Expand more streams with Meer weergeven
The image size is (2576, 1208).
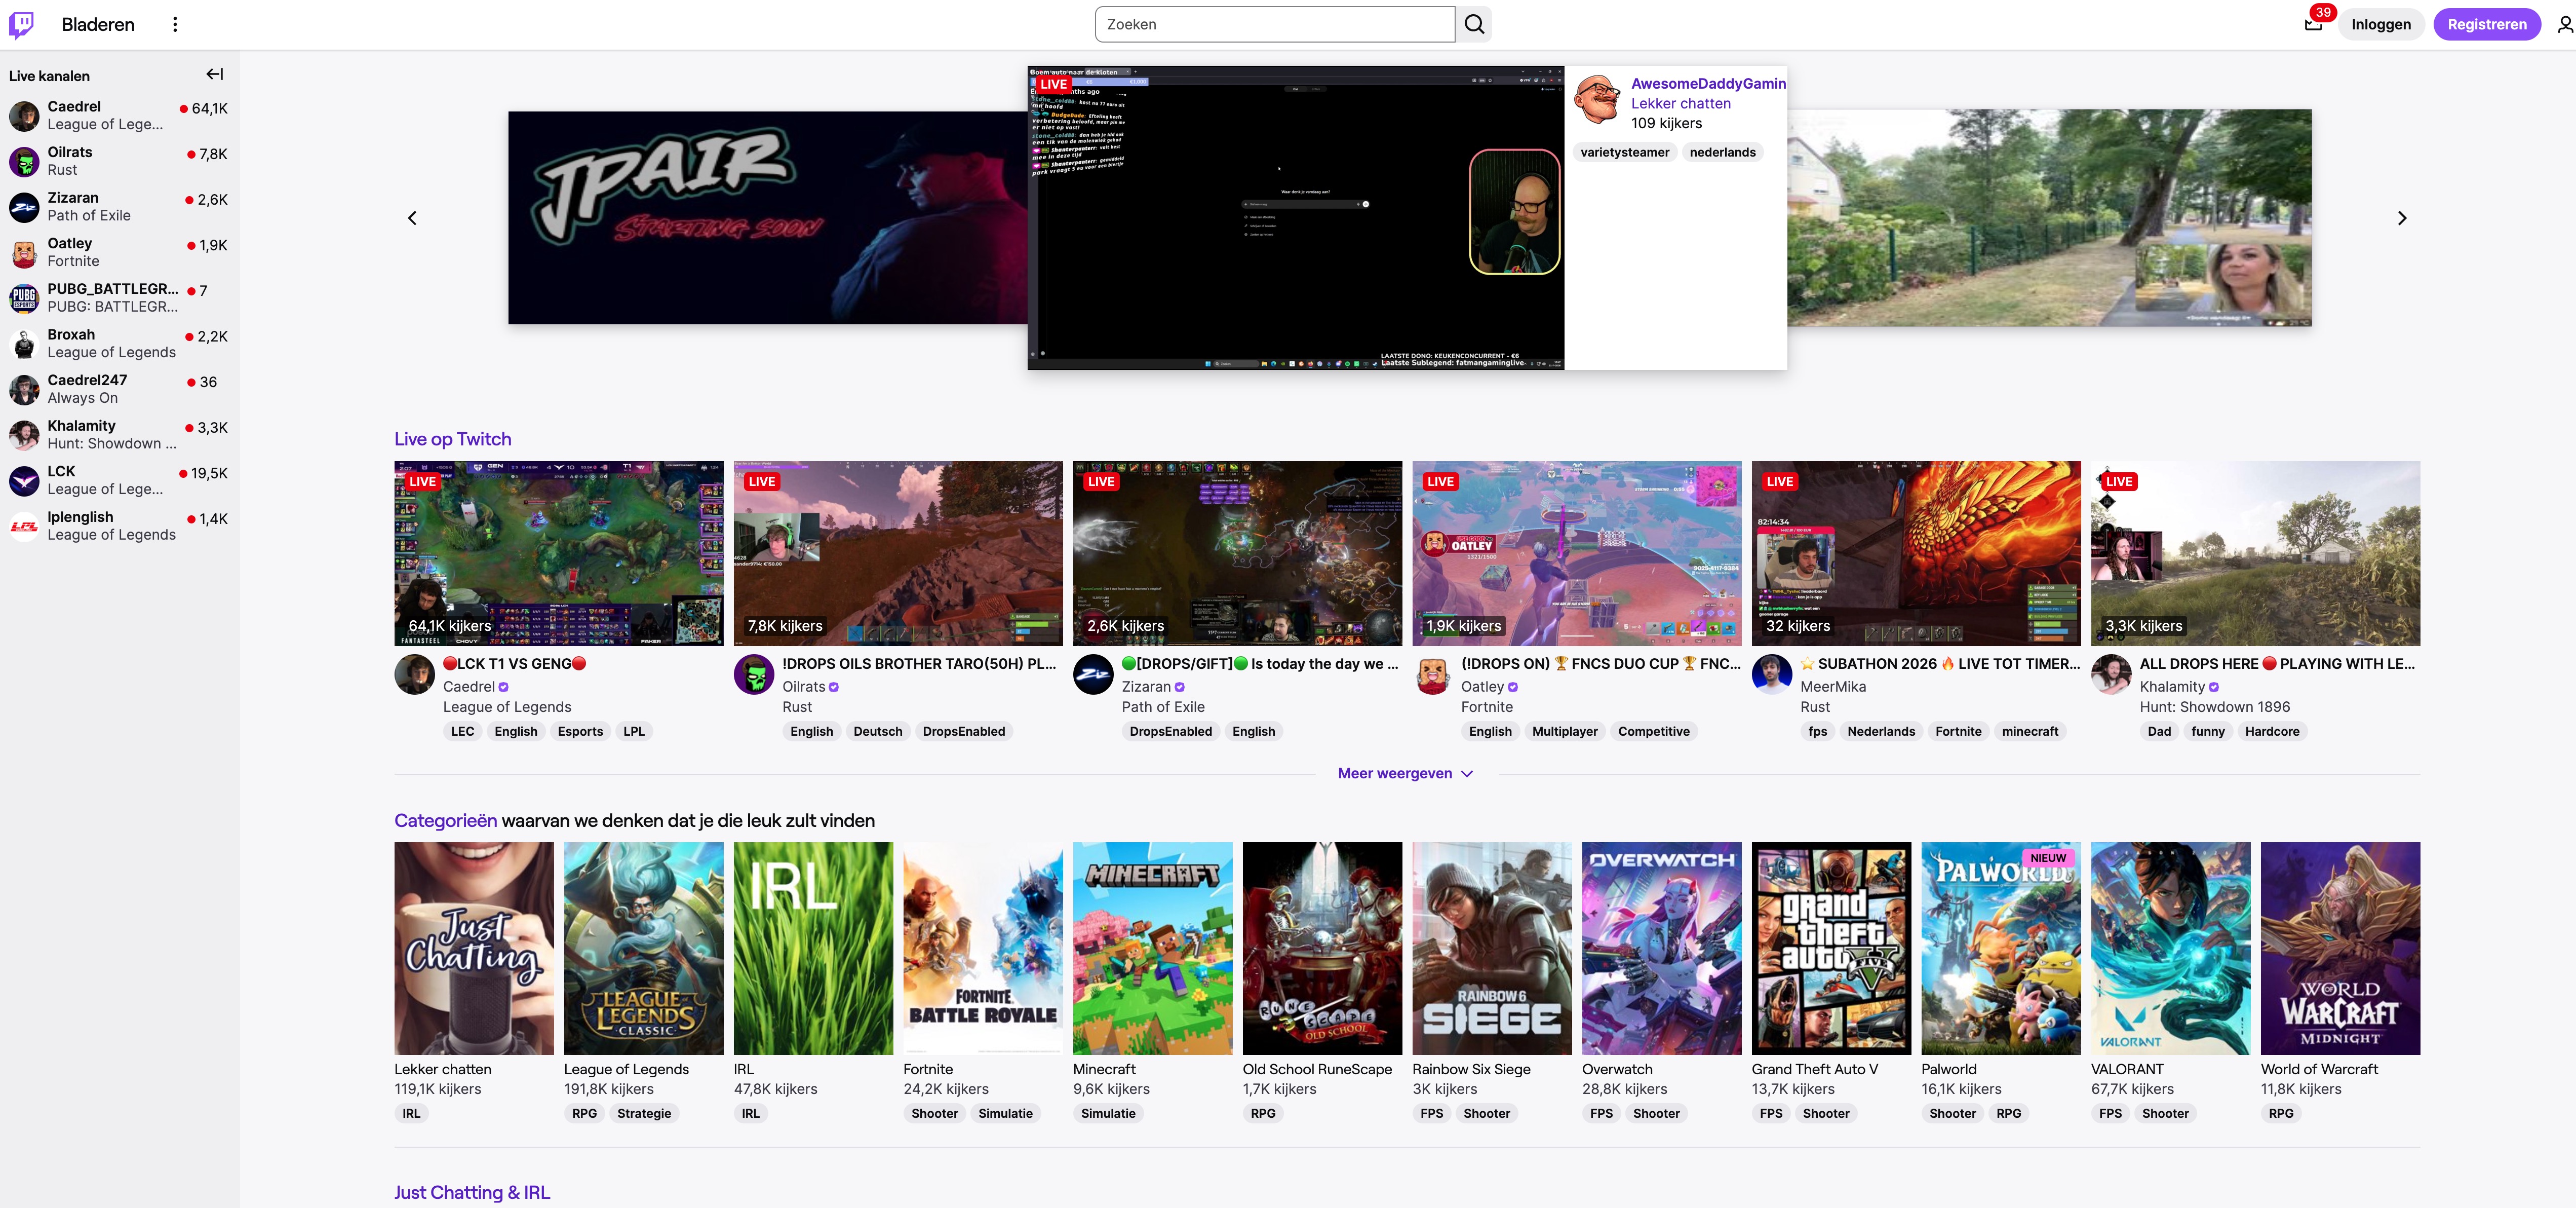tap(1405, 774)
